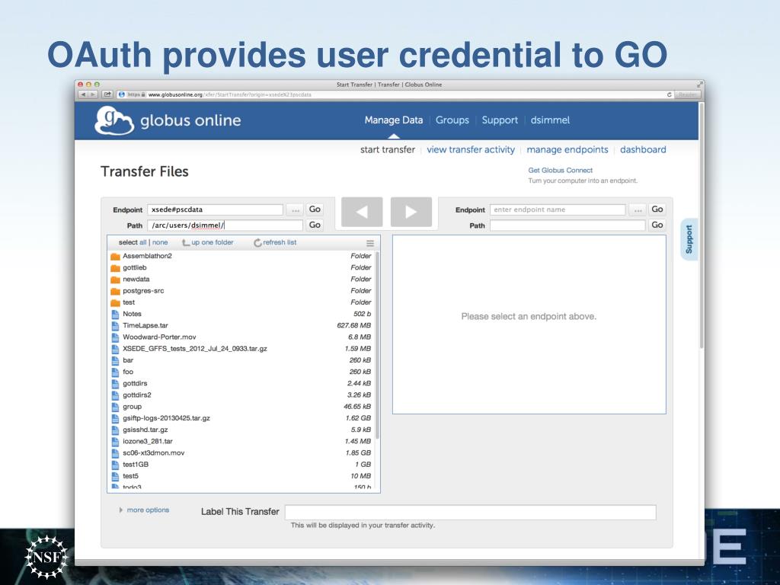
Task: Click the Woodward-Porter.mov file icon
Action: tap(116, 337)
